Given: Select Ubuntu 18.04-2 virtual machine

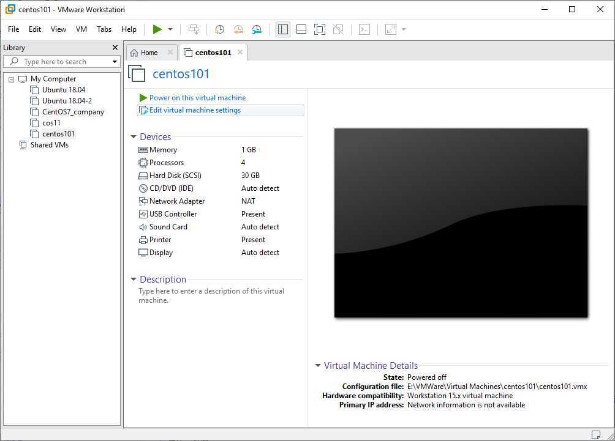Looking at the screenshot, I should click(x=67, y=101).
